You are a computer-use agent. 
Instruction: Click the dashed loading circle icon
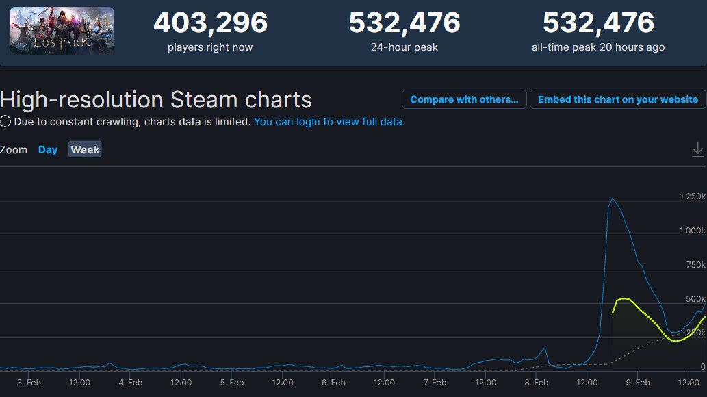(5, 121)
